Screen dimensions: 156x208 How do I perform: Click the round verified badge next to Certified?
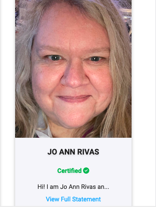coord(86,171)
